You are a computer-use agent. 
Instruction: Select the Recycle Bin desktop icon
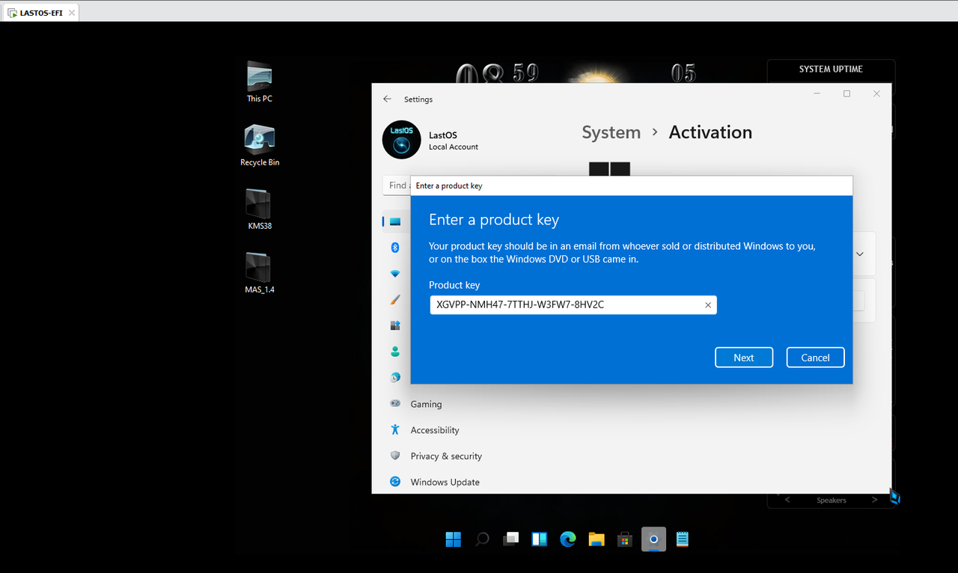pyautogui.click(x=260, y=146)
